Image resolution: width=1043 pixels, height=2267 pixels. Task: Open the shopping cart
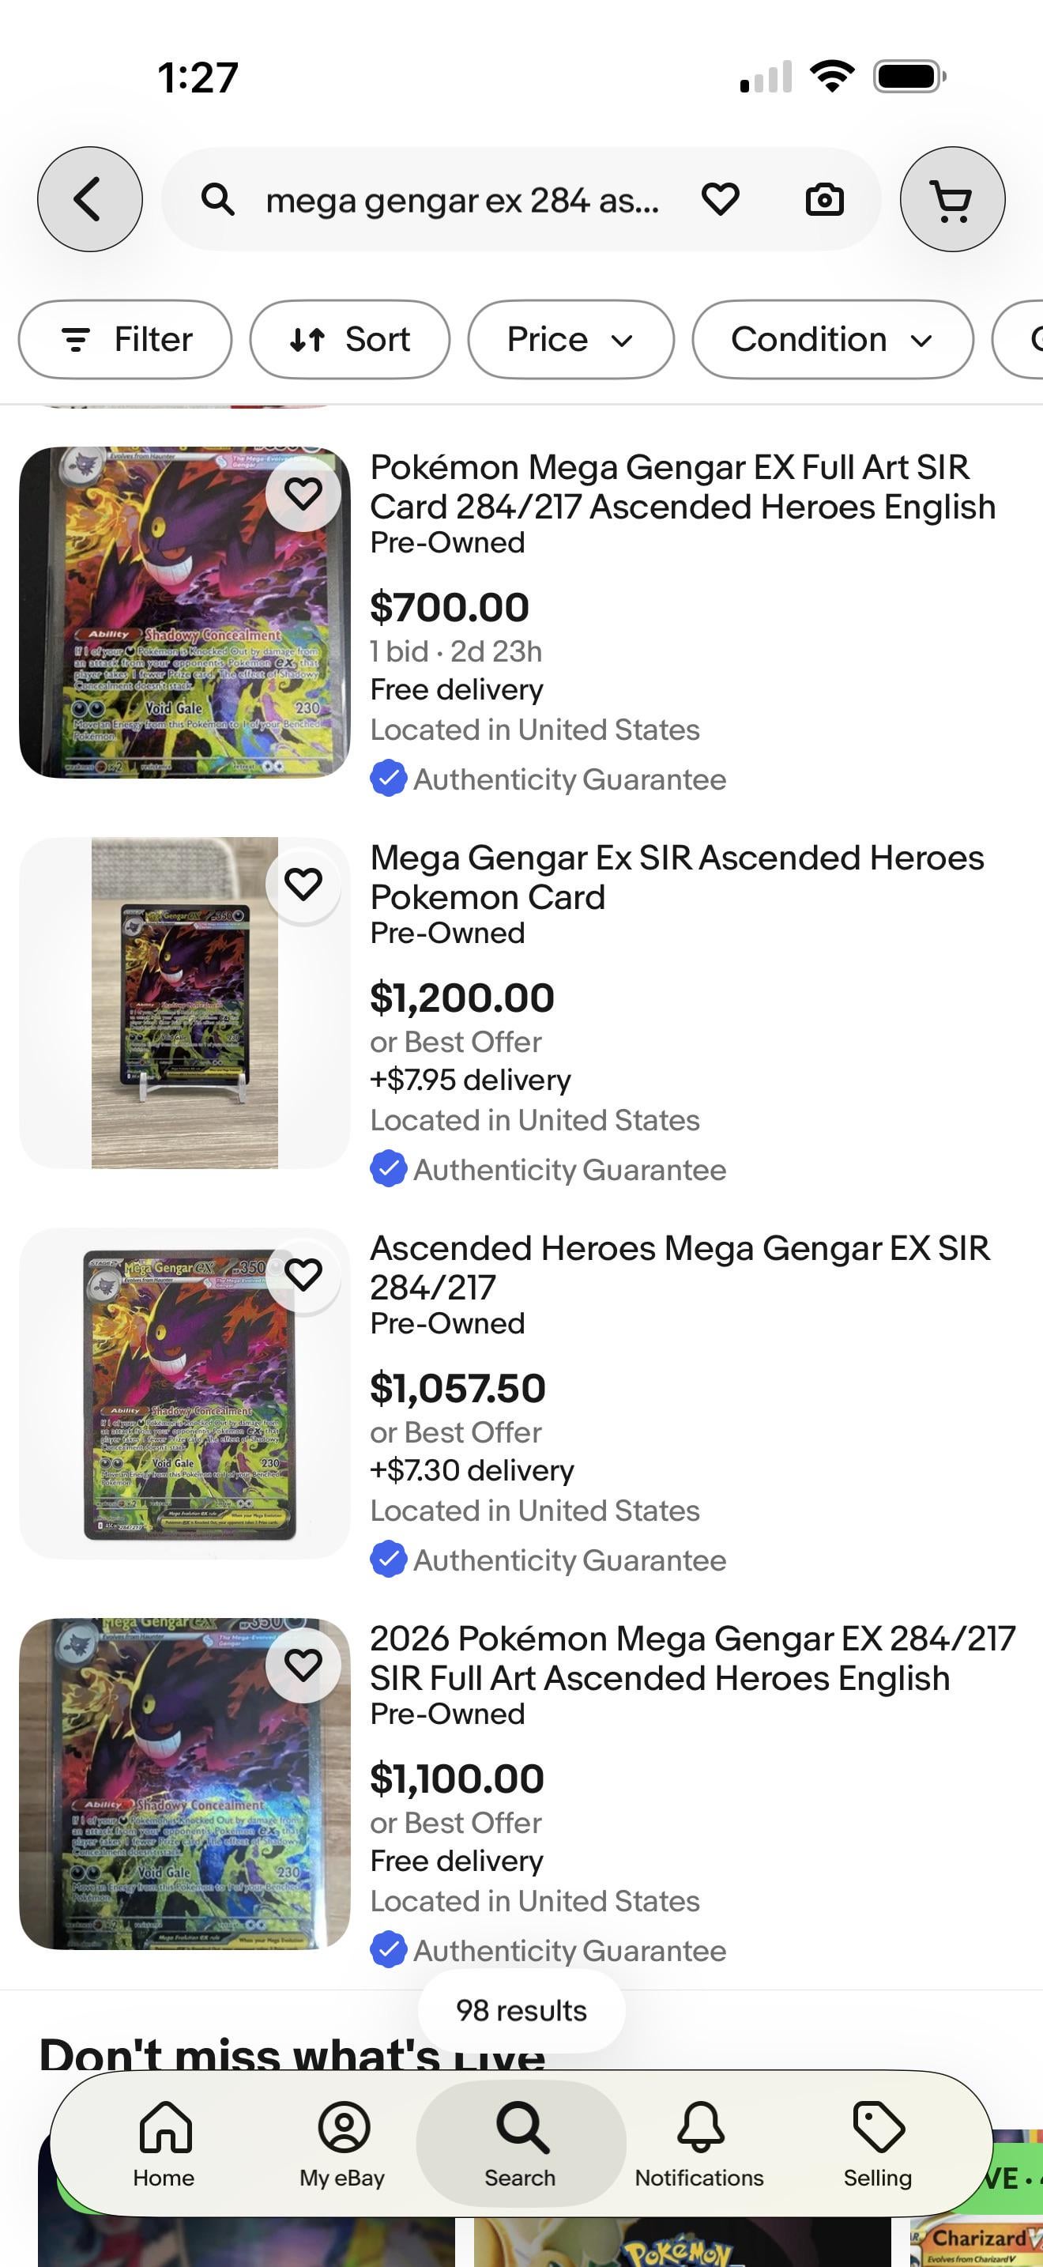tap(951, 199)
